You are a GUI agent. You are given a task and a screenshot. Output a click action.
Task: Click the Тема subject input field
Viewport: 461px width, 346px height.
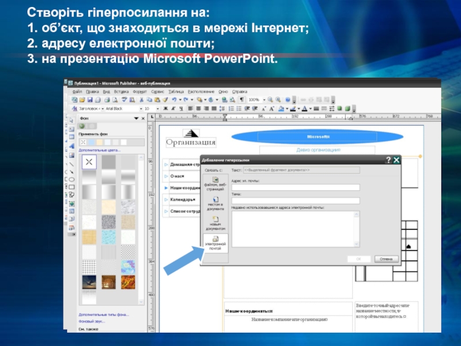click(296, 201)
